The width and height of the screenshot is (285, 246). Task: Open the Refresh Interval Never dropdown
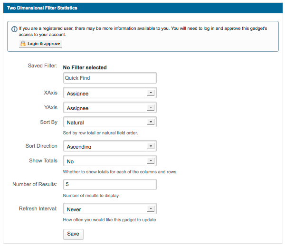110,208
